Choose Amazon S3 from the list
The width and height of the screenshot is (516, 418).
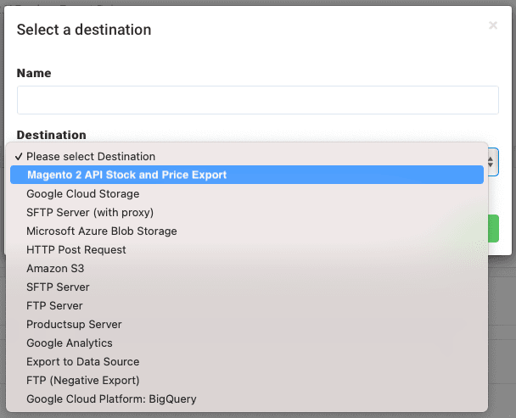pyautogui.click(x=55, y=268)
